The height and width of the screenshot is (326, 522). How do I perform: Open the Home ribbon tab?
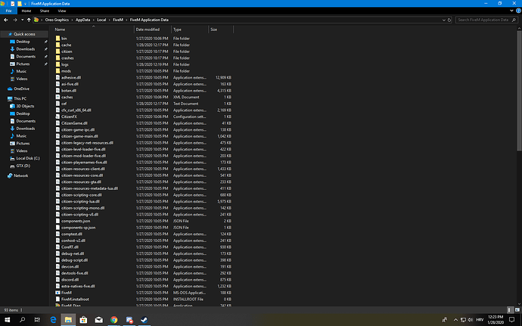[26, 11]
